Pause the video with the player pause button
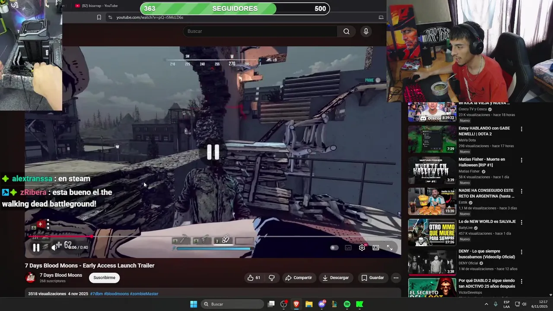 point(36,248)
